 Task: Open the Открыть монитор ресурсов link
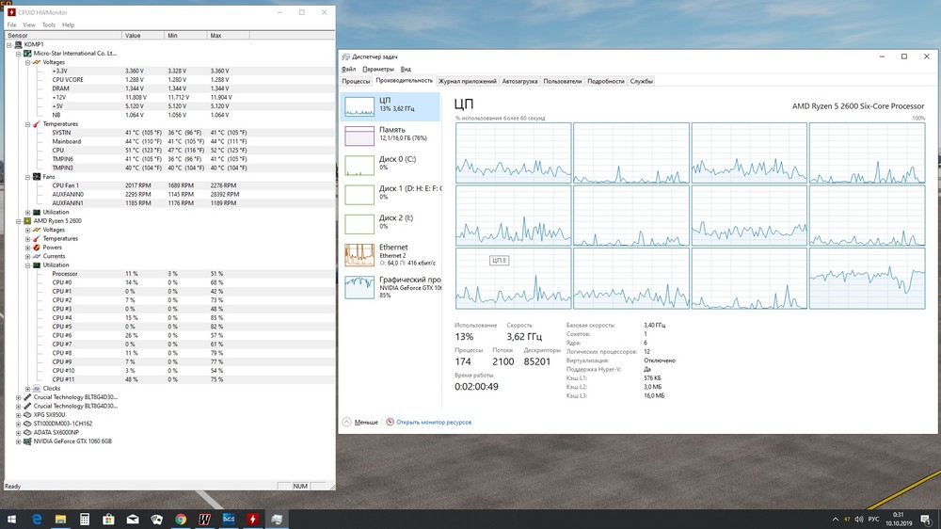[x=428, y=422]
